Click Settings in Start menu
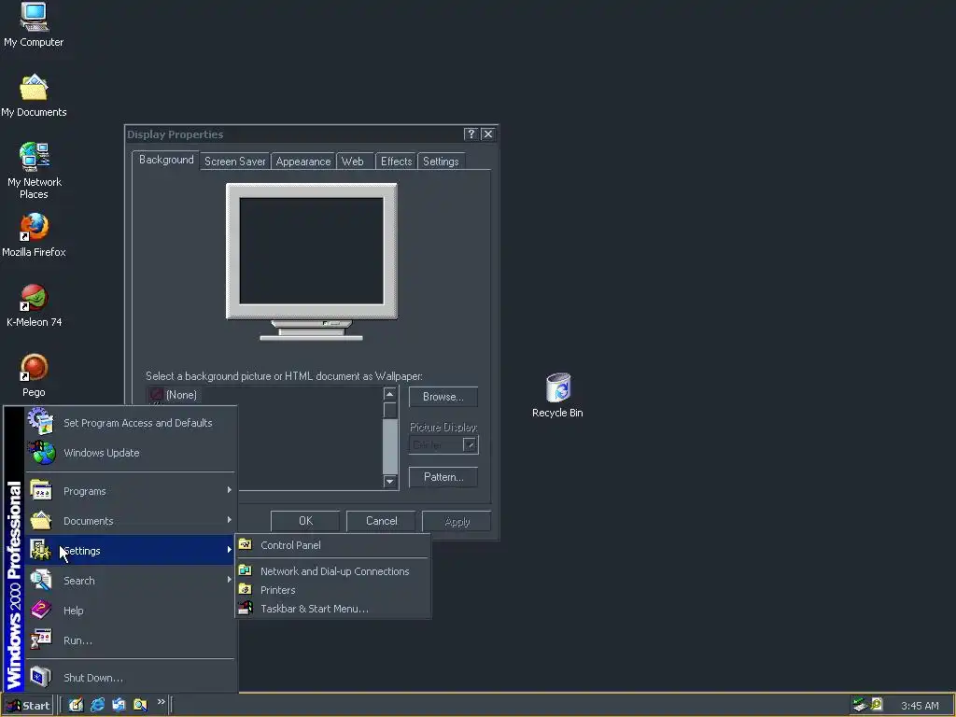956x717 pixels. [131, 551]
